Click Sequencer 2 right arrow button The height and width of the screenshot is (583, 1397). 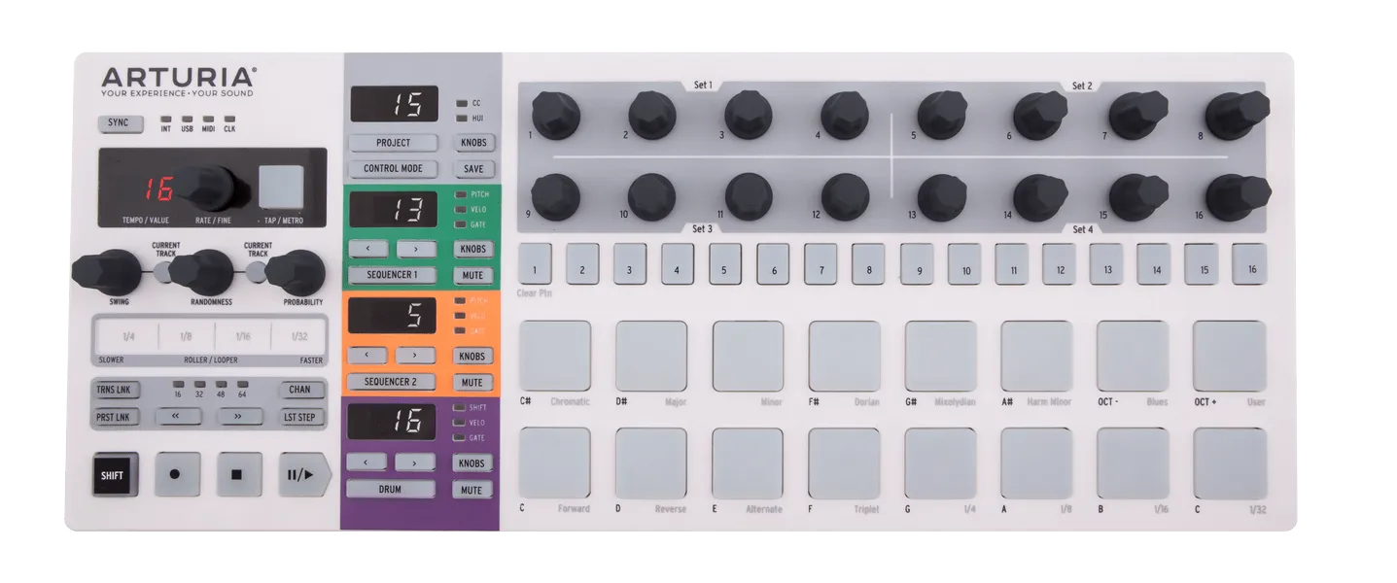(416, 356)
